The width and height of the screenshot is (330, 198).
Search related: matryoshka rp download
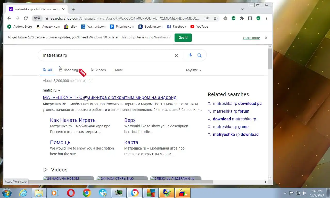click(236, 134)
